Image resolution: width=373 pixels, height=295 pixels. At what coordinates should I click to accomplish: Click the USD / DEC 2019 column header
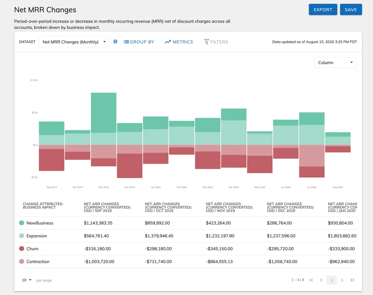tap(291, 207)
